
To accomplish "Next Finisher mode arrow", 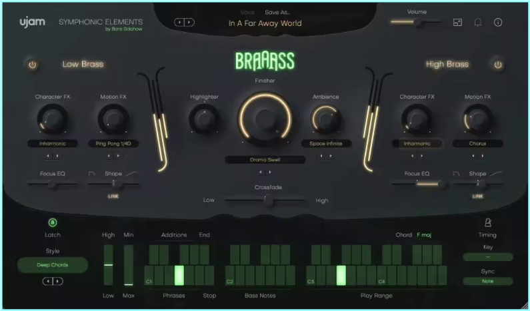I will click(270, 172).
